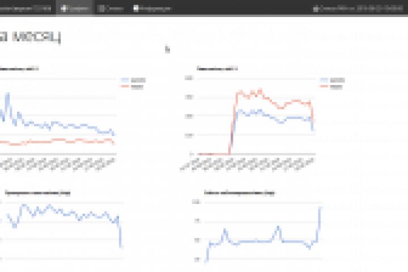Click the title of the bottom-right chart
Screen dimensions: 408x272
pyautogui.click(x=239, y=193)
